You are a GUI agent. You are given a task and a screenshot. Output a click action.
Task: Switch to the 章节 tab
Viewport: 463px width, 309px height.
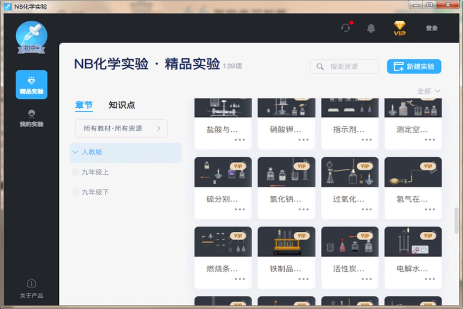tap(84, 105)
